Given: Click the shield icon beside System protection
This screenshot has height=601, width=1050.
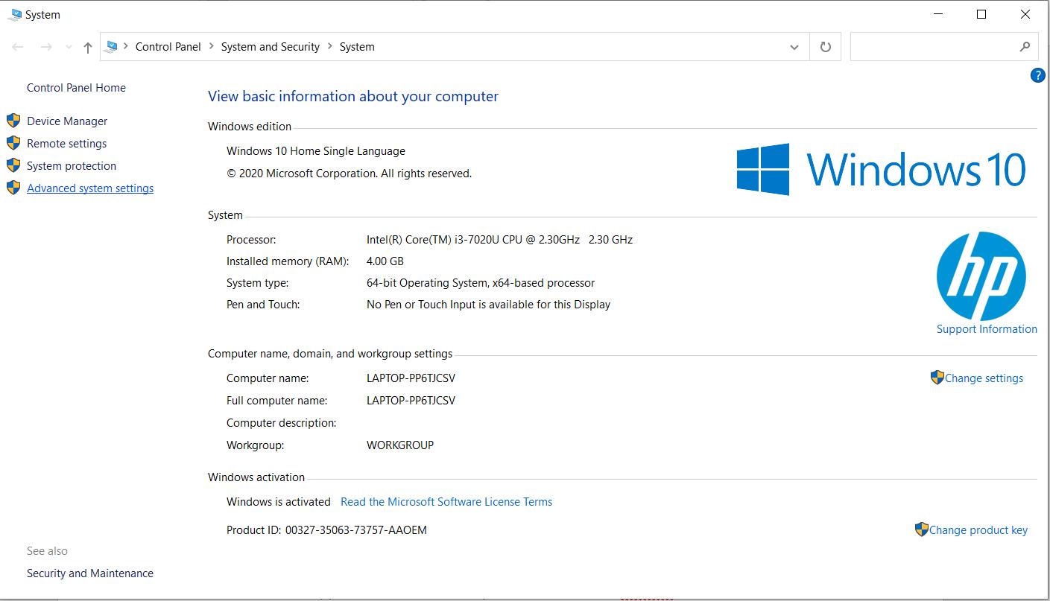Looking at the screenshot, I should (13, 165).
